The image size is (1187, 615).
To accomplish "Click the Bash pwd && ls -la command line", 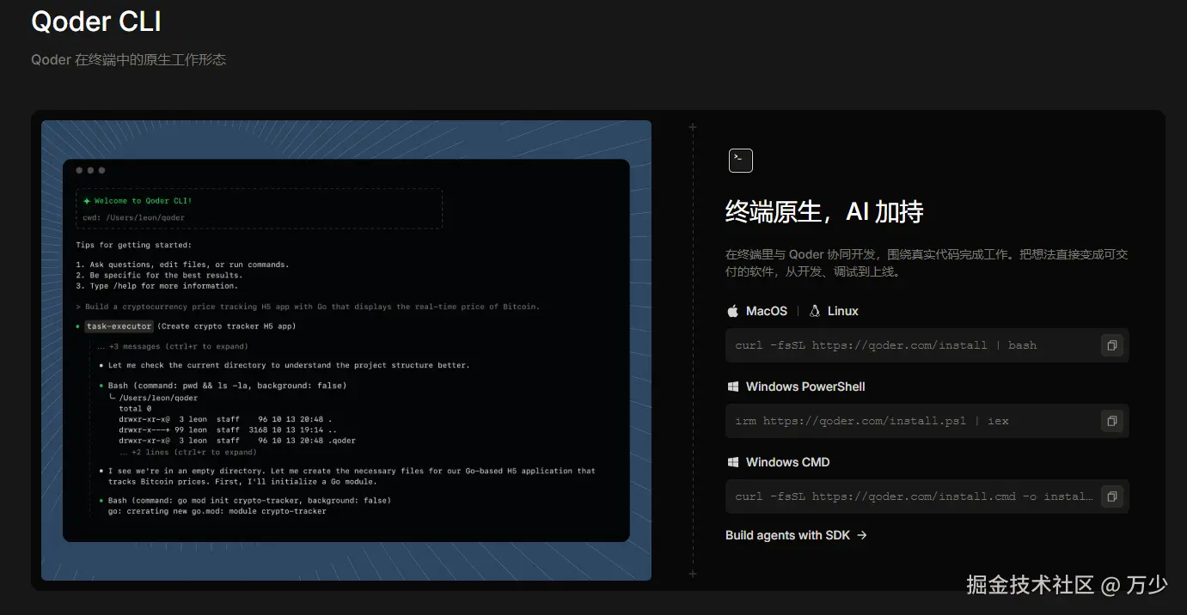I will tap(223, 386).
